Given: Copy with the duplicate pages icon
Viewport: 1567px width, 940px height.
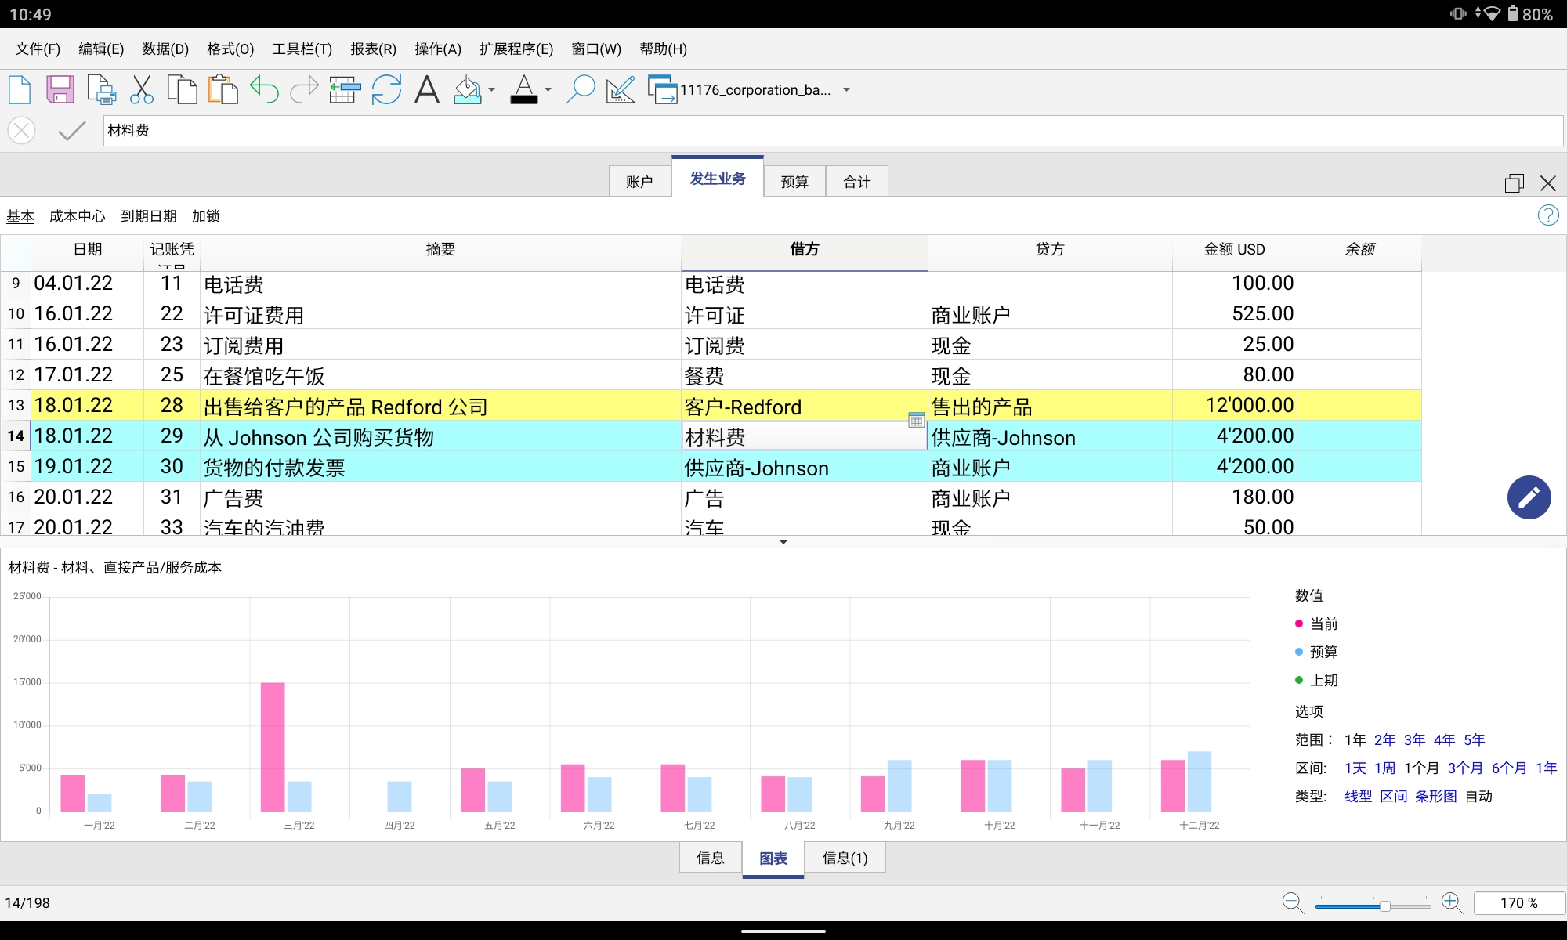Looking at the screenshot, I should pos(183,89).
